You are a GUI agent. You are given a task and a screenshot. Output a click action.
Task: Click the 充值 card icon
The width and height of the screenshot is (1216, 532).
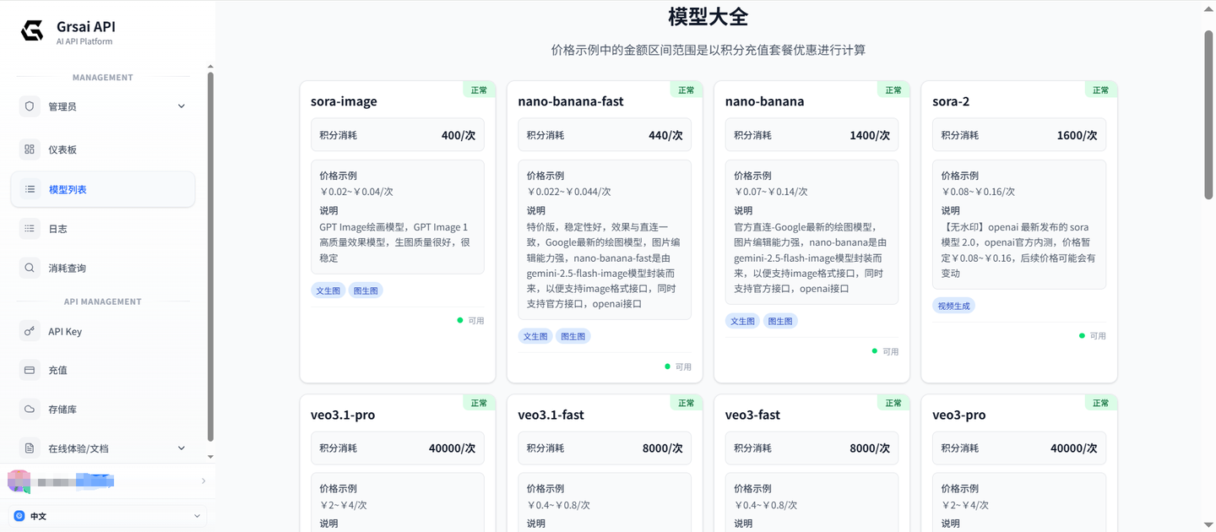30,370
